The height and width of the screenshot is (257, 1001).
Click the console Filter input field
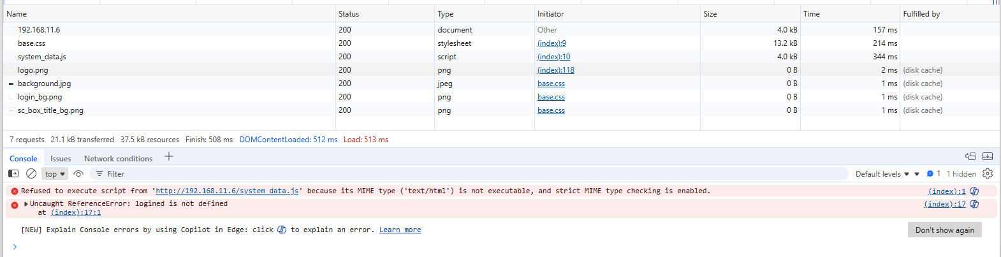(446, 174)
